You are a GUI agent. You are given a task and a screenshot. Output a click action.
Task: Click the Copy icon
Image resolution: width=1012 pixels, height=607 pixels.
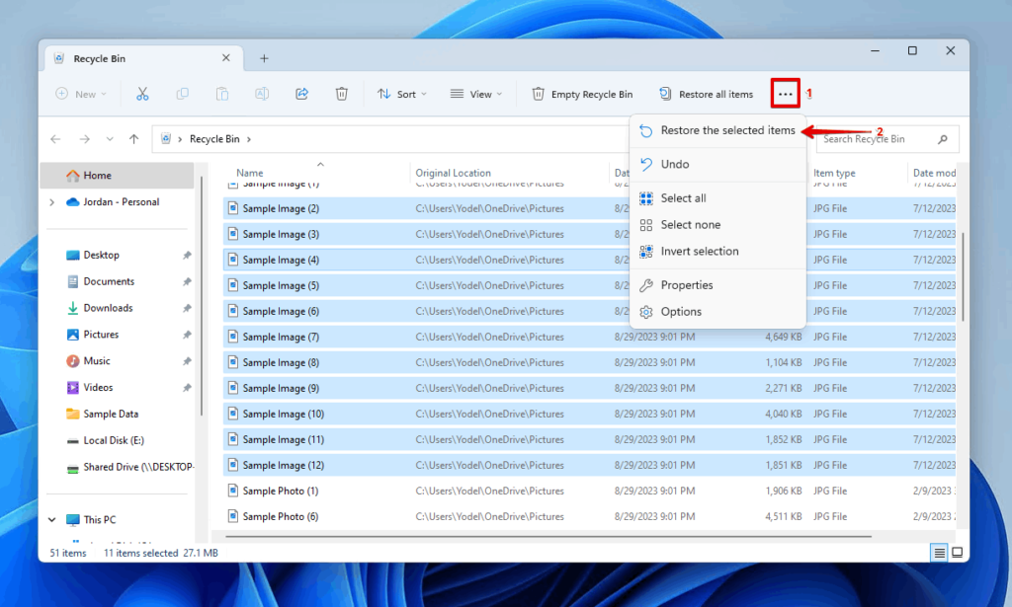pos(182,93)
